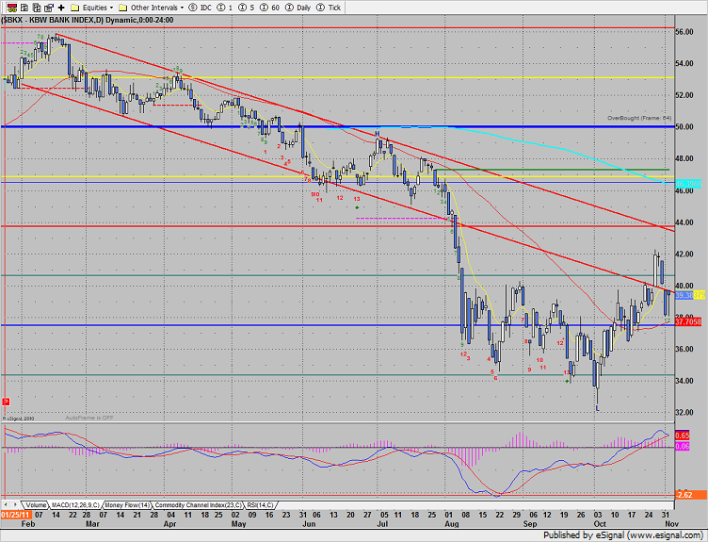Click the red 37.7058 price label
This screenshot has height=542, width=708.
tap(688, 321)
